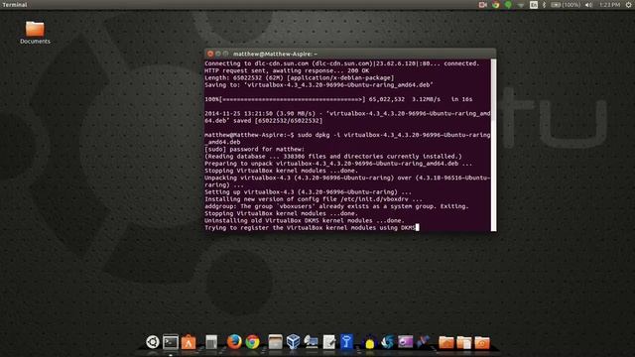Screen dimensions: 635x357
Task: Open the remote desktop monitor icon in dock
Action: [311, 342]
